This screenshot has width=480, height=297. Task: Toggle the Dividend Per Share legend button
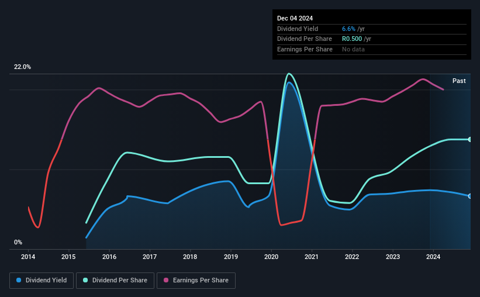(115, 281)
